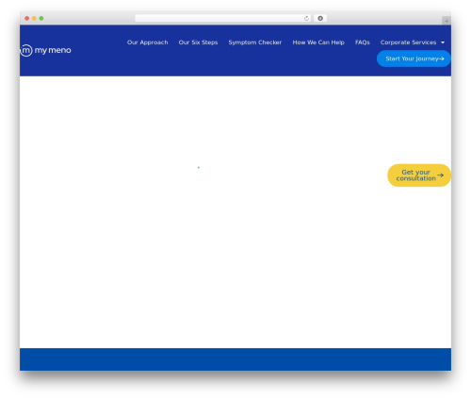The image size is (471, 399).
Task: Reload the page from the address bar
Action: coord(306,19)
